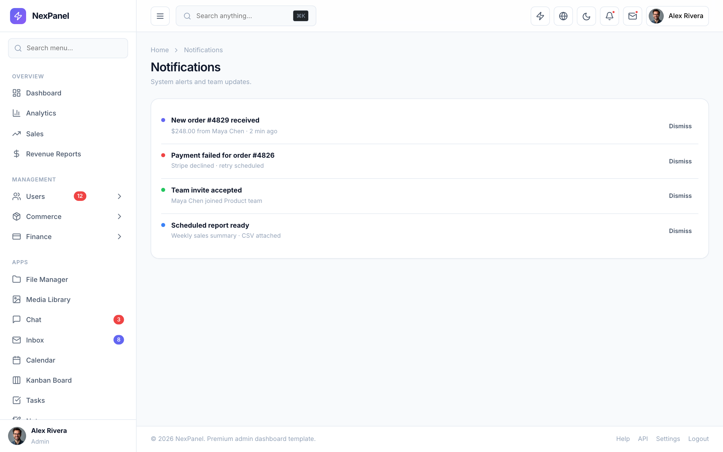Click the Help footer link
The width and height of the screenshot is (723, 452).
(623, 439)
